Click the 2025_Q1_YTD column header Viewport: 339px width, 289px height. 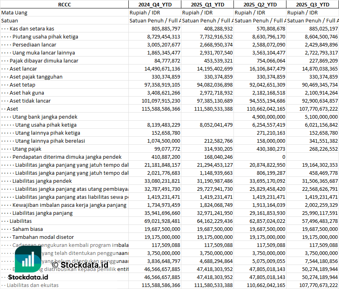click(x=207, y=4)
